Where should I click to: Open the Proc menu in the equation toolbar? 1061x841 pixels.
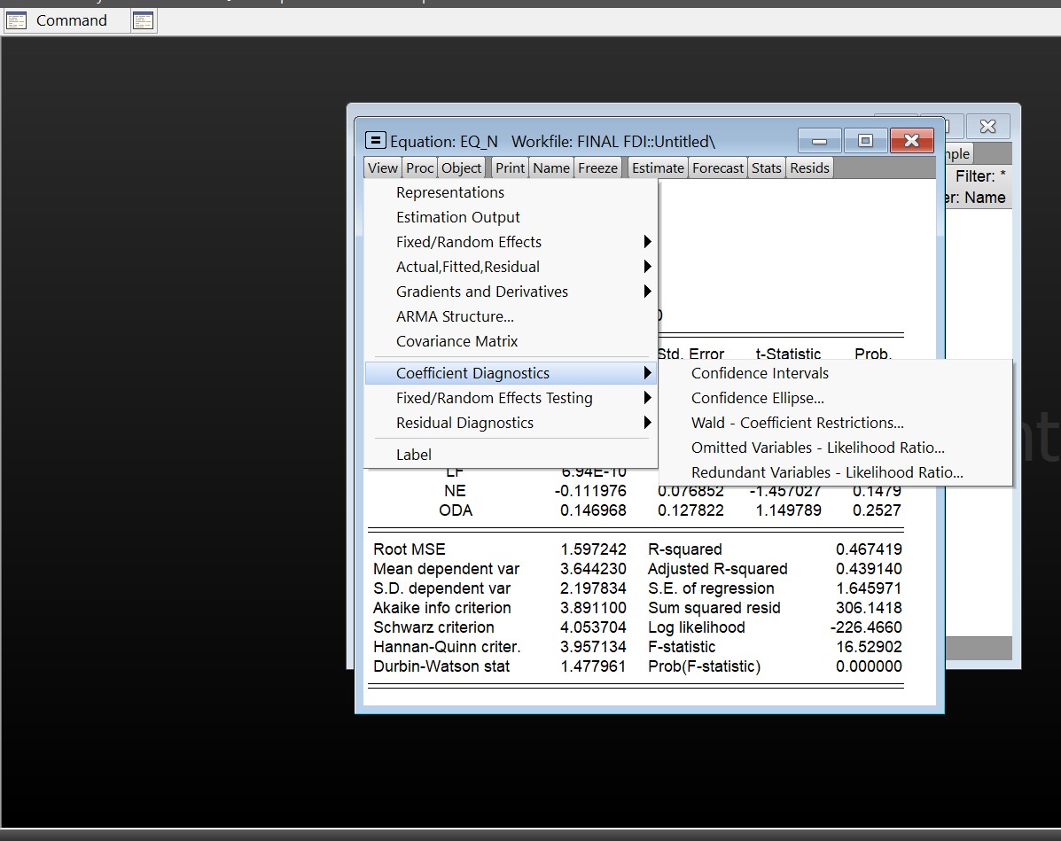tap(420, 168)
